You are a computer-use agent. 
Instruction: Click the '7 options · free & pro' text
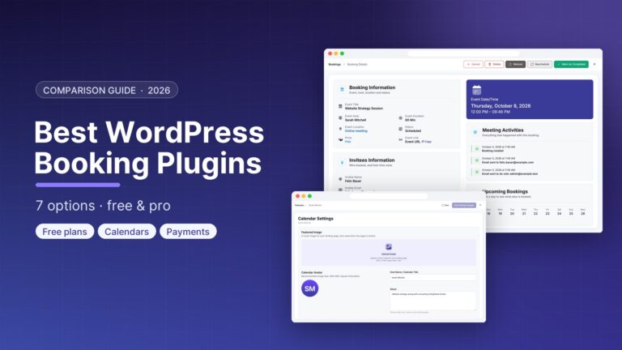point(103,206)
